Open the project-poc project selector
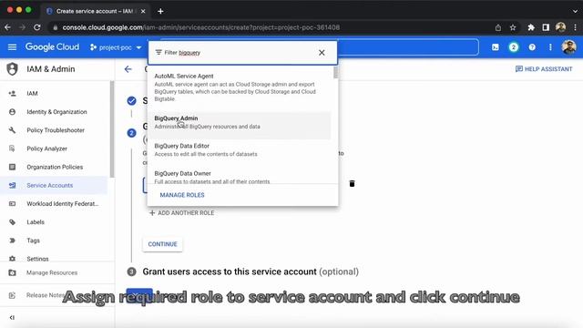 pos(116,47)
